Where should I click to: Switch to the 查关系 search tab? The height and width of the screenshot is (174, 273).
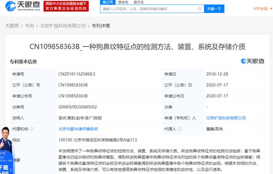[139, 2]
